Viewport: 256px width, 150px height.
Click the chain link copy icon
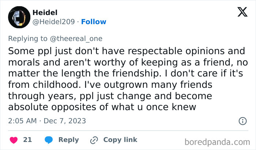pyautogui.click(x=94, y=140)
